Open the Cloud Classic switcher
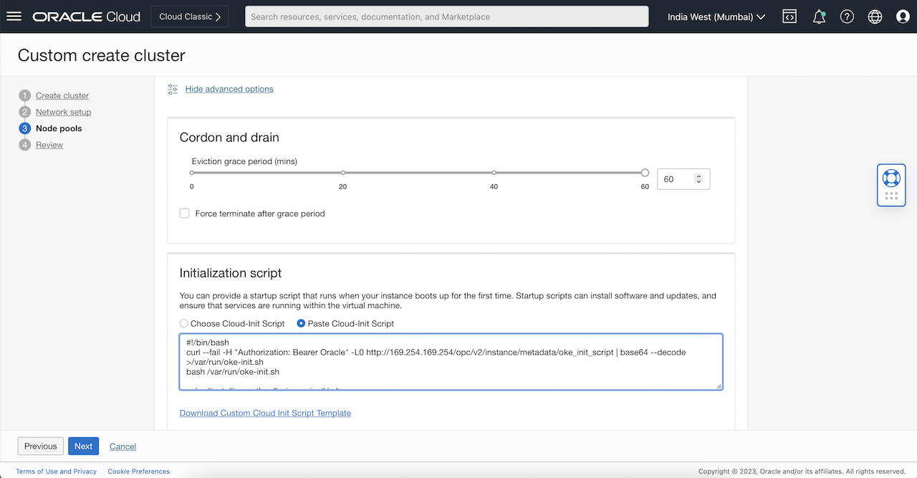Screen dimensions: 917x478 click(190, 16)
